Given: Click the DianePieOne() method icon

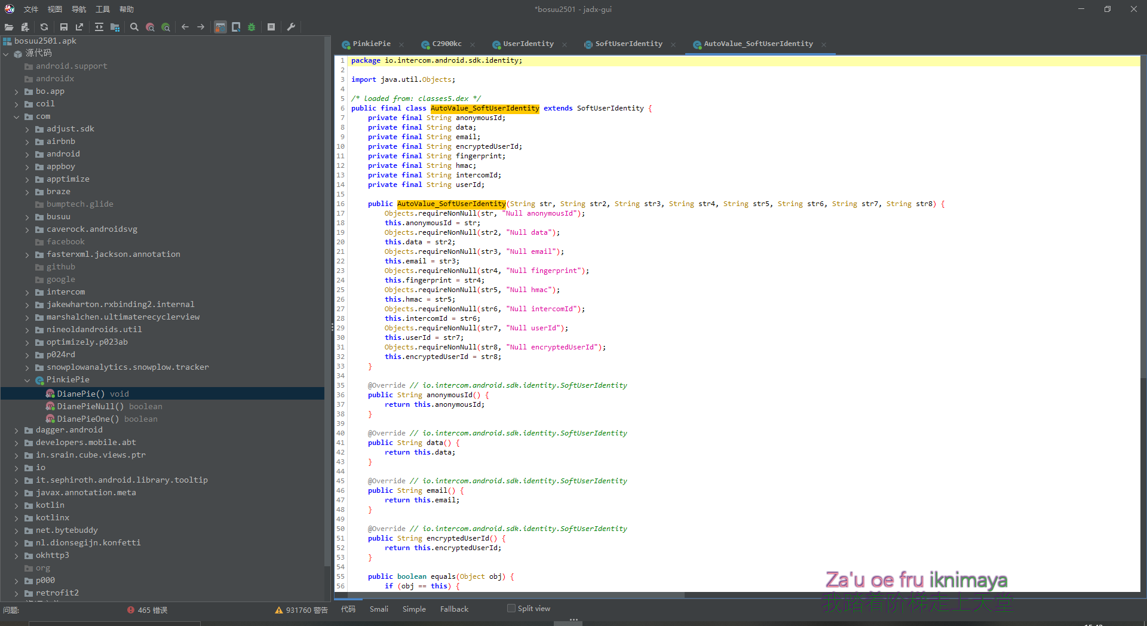Looking at the screenshot, I should click(x=50, y=419).
